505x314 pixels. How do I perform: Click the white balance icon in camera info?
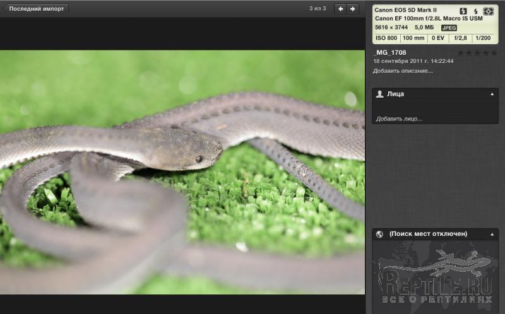click(x=463, y=11)
